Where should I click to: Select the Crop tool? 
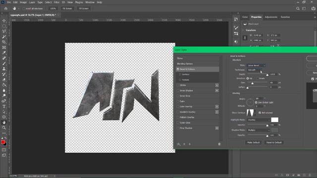[x=4, y=42]
